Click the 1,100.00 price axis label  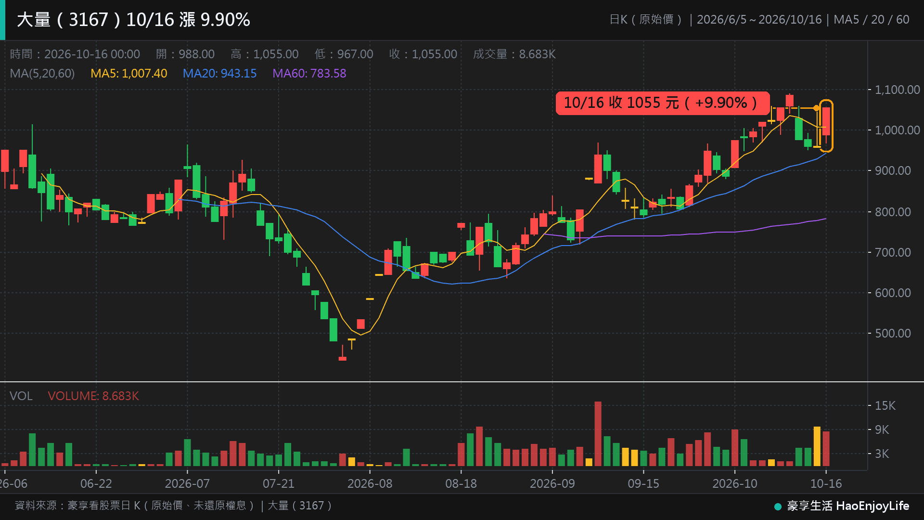point(897,90)
